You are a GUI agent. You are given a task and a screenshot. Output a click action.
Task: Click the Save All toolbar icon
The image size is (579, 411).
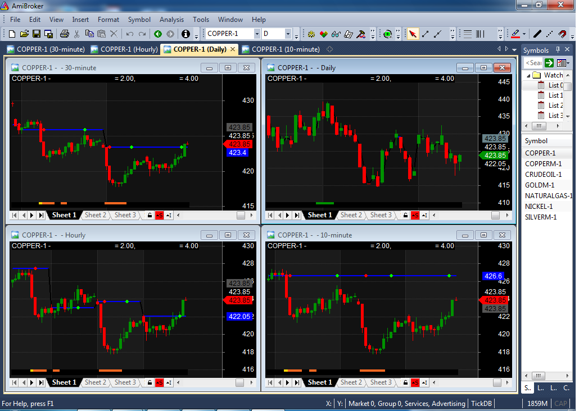48,34
